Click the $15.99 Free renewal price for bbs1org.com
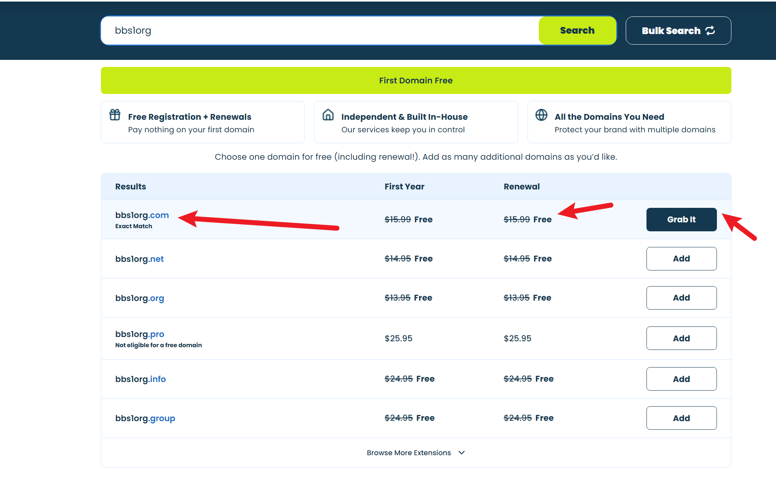The image size is (776, 492). click(x=528, y=220)
